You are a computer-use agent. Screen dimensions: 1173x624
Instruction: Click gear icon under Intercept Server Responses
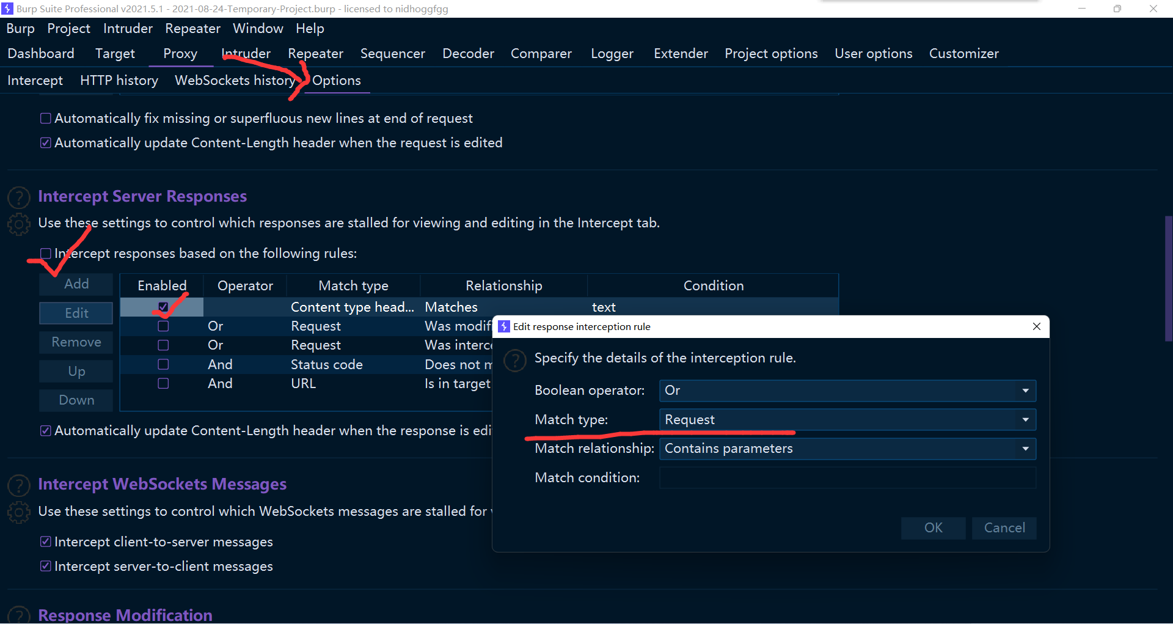[x=19, y=224]
